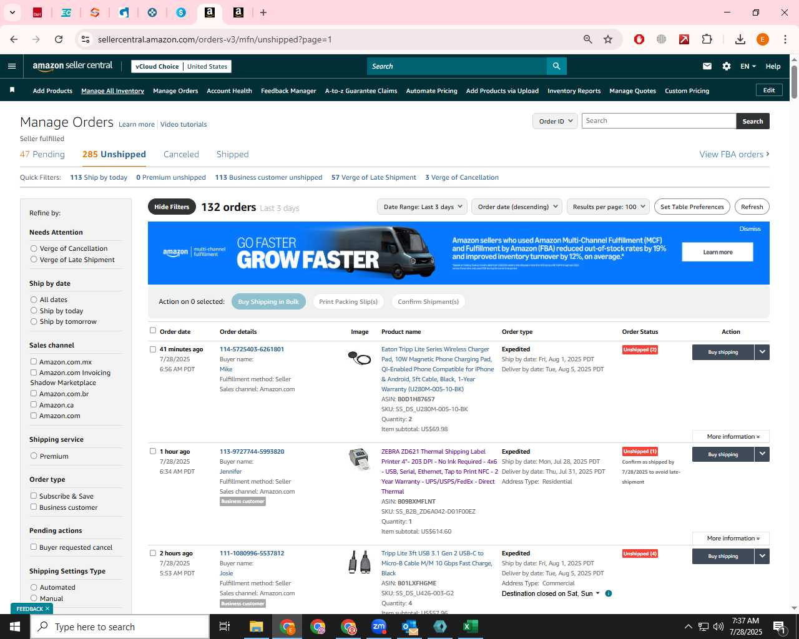Open Manage Orders menu item

pyautogui.click(x=175, y=90)
